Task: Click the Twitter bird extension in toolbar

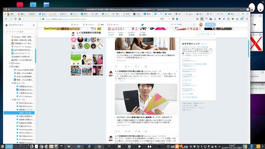Action: point(224,19)
